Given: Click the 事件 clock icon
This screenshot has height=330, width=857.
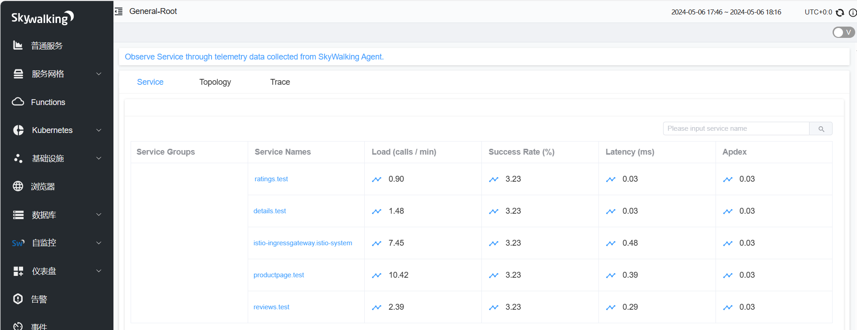Looking at the screenshot, I should (x=18, y=326).
